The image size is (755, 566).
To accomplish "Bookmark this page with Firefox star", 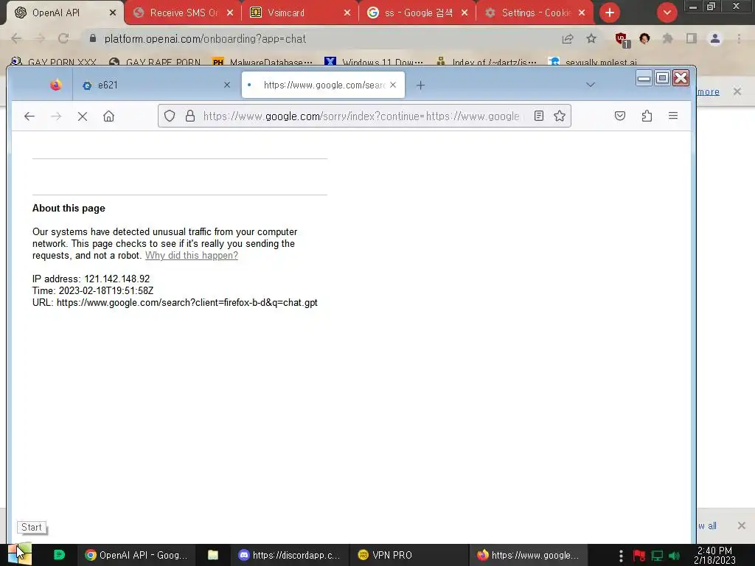I will [560, 116].
